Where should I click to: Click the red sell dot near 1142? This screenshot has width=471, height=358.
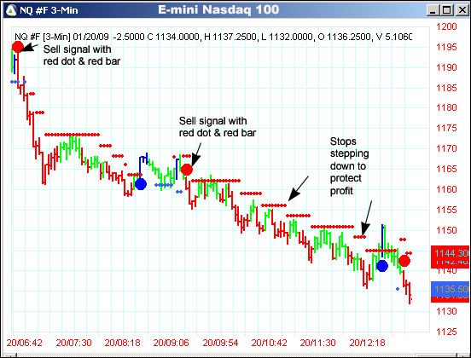click(404, 261)
